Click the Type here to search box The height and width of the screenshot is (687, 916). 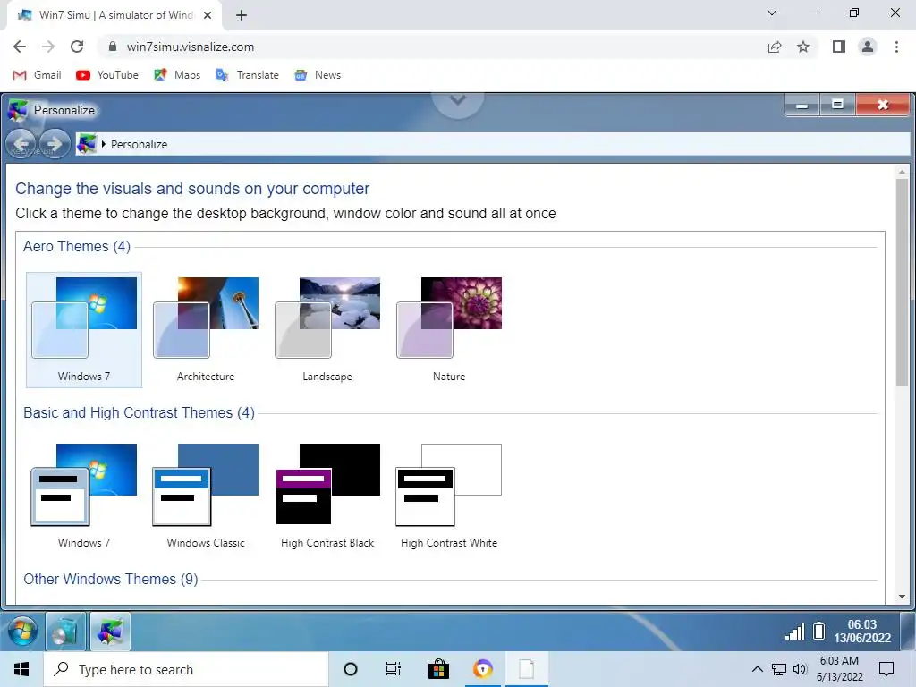[186, 669]
